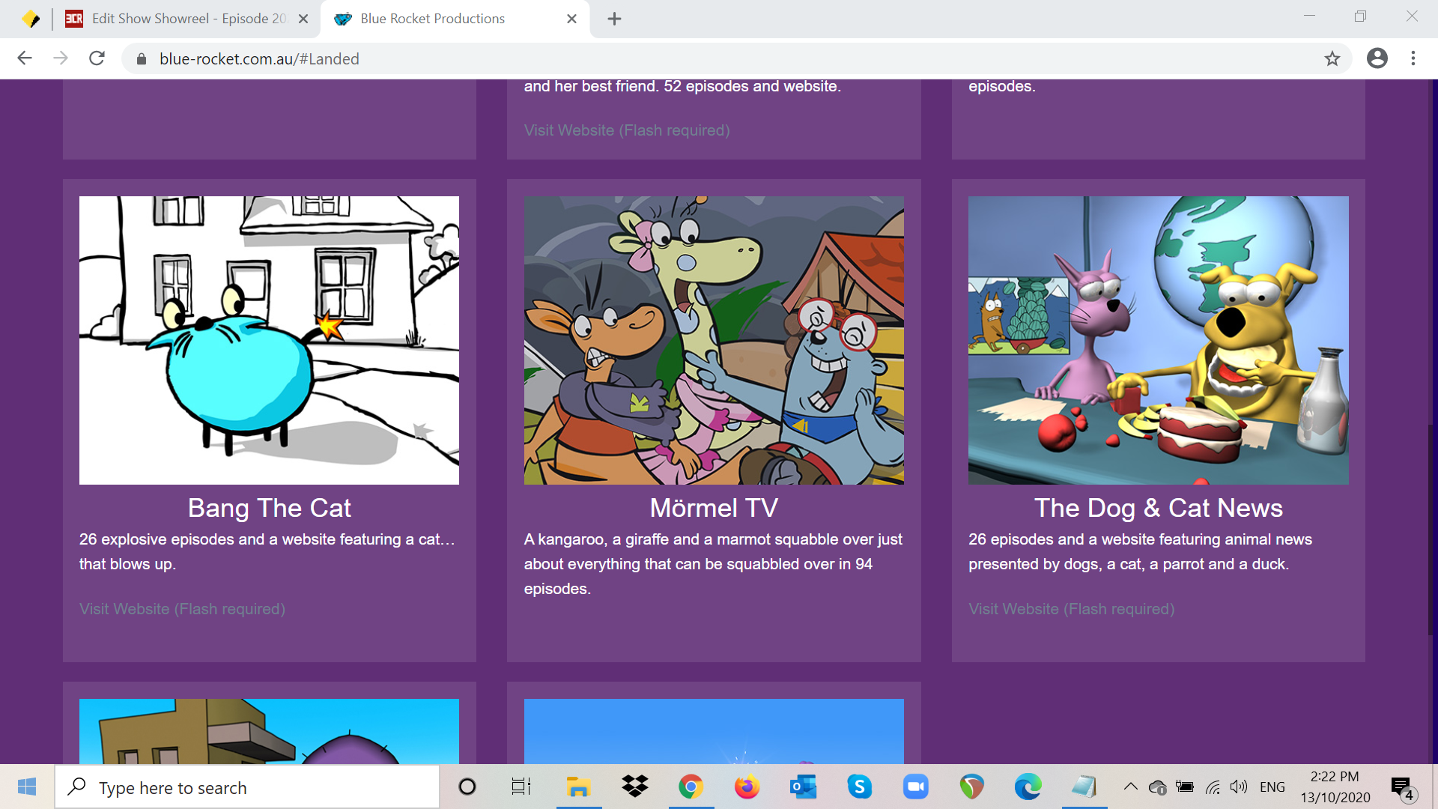Open Task View from taskbar
The width and height of the screenshot is (1438, 809).
[521, 787]
